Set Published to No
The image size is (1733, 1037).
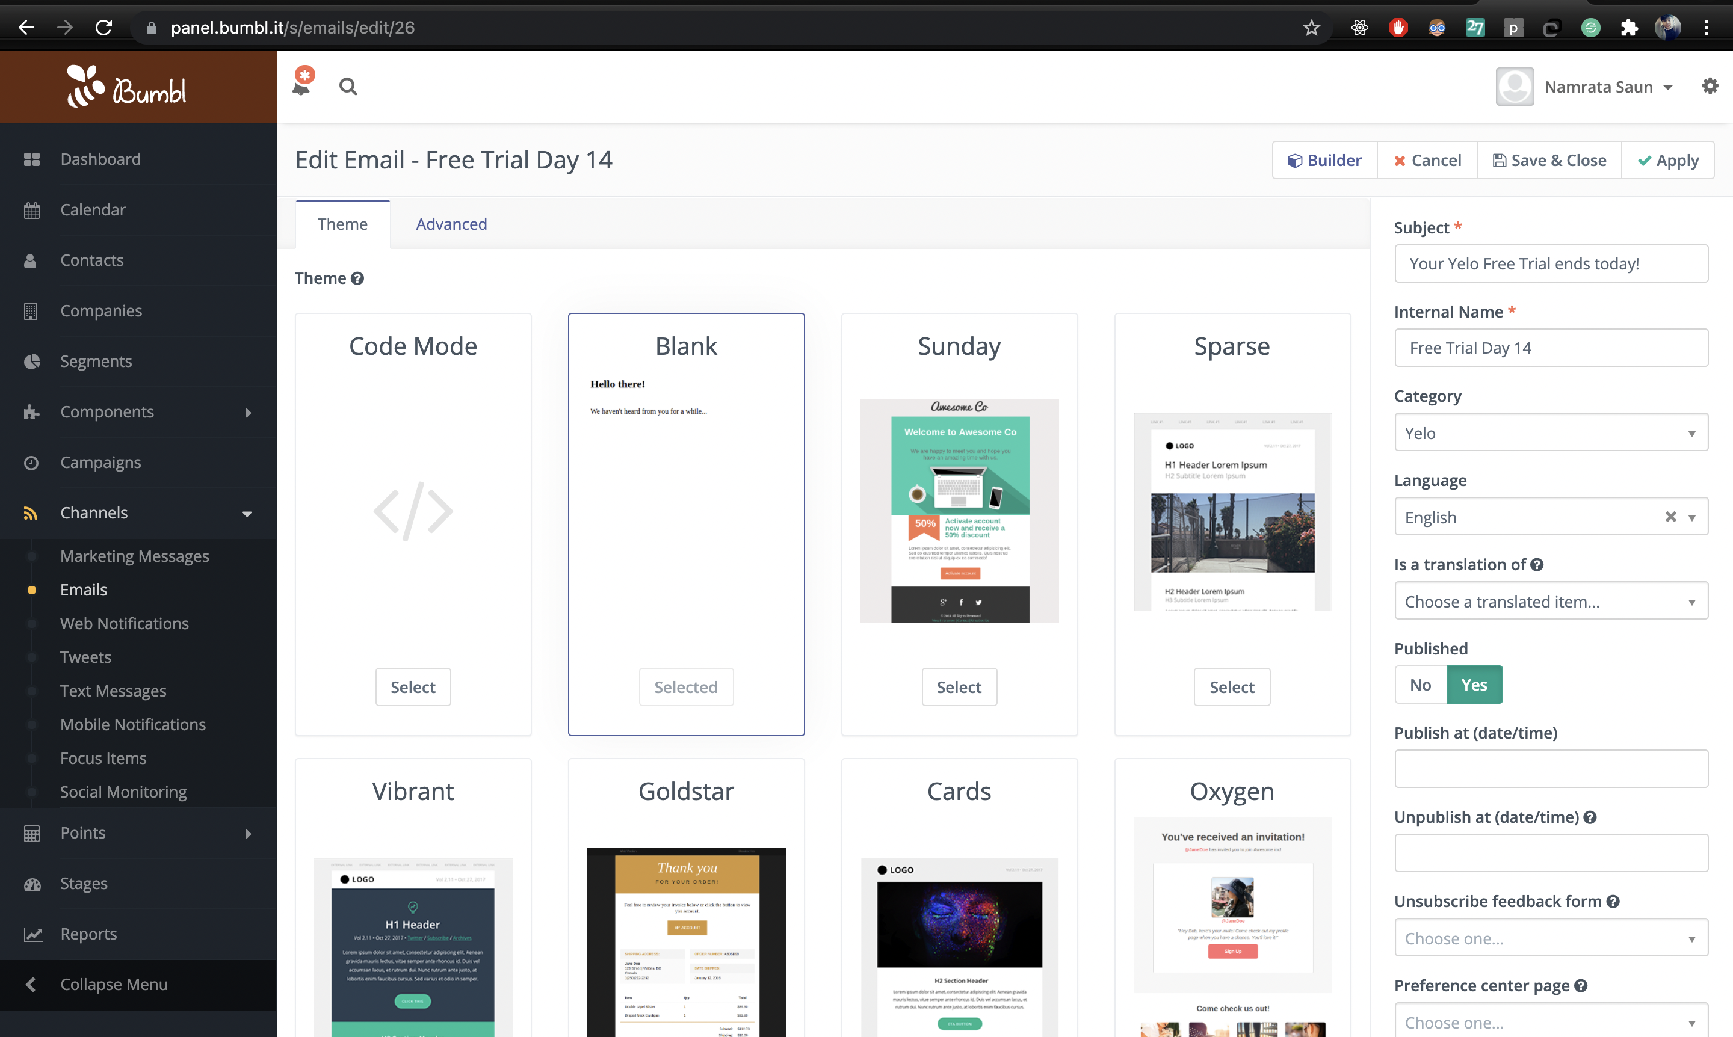click(1420, 685)
